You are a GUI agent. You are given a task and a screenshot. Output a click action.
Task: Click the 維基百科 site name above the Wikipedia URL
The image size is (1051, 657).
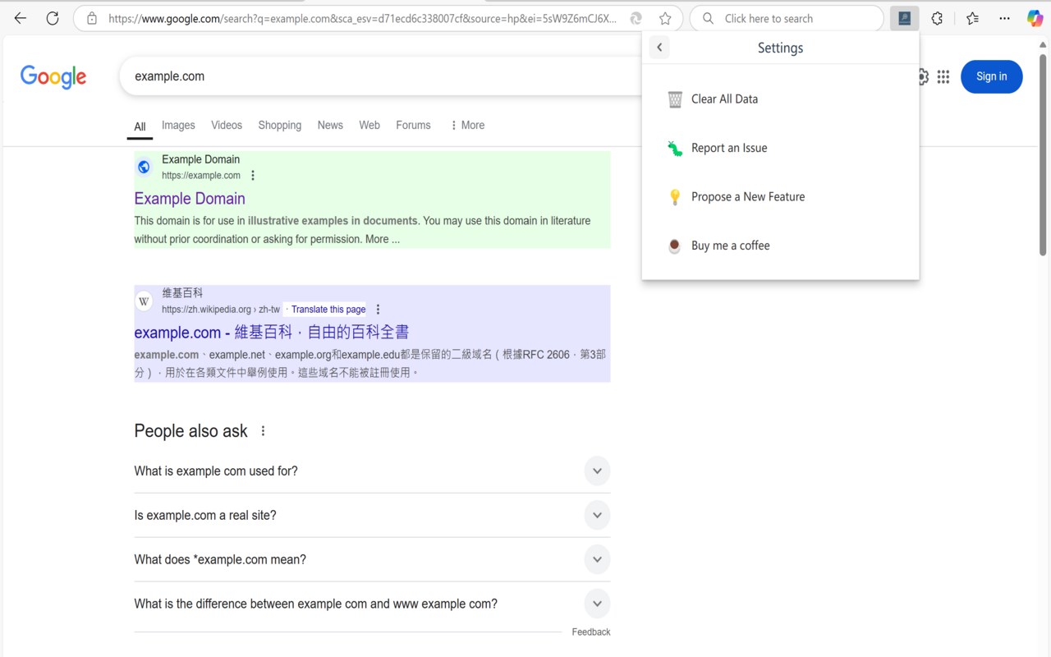pos(182,293)
